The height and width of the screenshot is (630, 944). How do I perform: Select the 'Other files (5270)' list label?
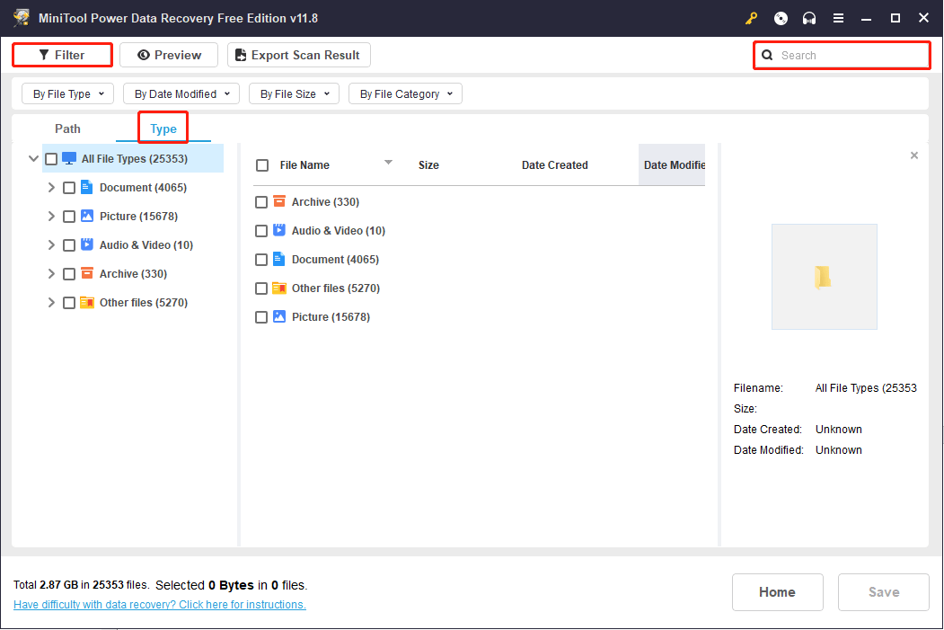pos(336,288)
